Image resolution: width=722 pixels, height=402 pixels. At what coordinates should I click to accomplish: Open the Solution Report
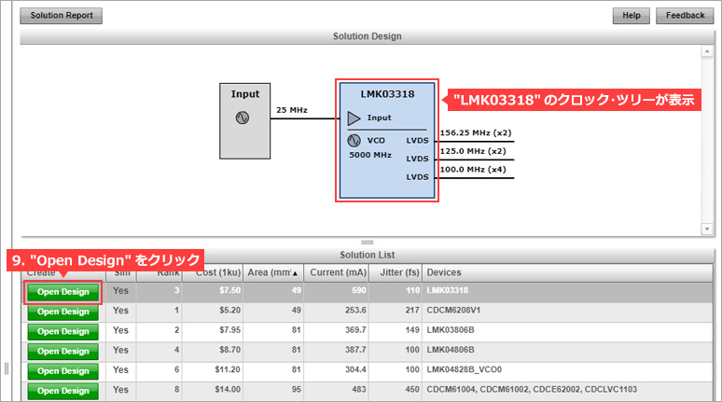pos(62,16)
